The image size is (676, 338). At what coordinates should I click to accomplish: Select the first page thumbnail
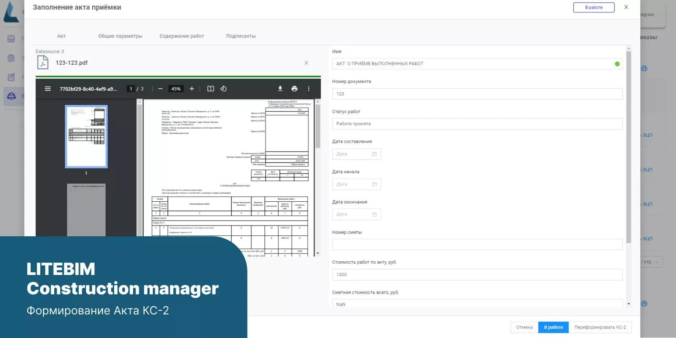(x=86, y=137)
